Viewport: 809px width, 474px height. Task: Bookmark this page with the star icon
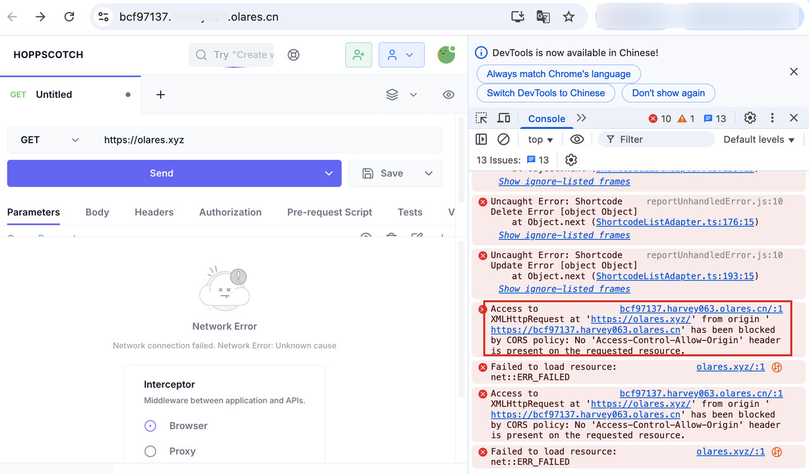tap(569, 17)
